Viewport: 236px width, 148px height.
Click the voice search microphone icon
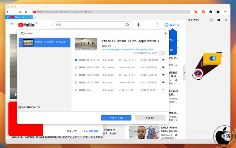click(139, 25)
